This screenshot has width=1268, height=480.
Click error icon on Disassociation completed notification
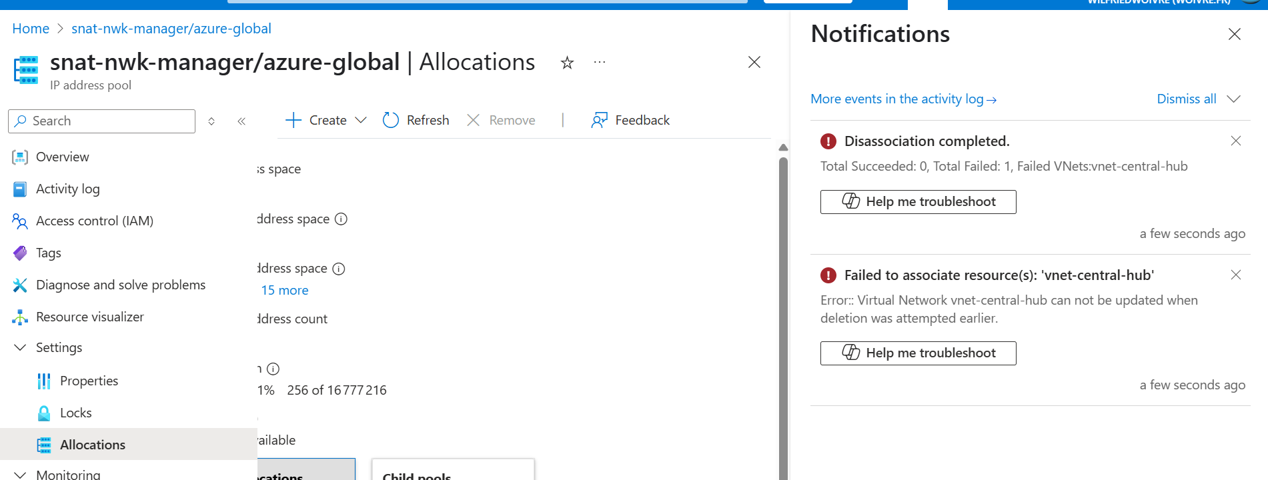coord(828,141)
